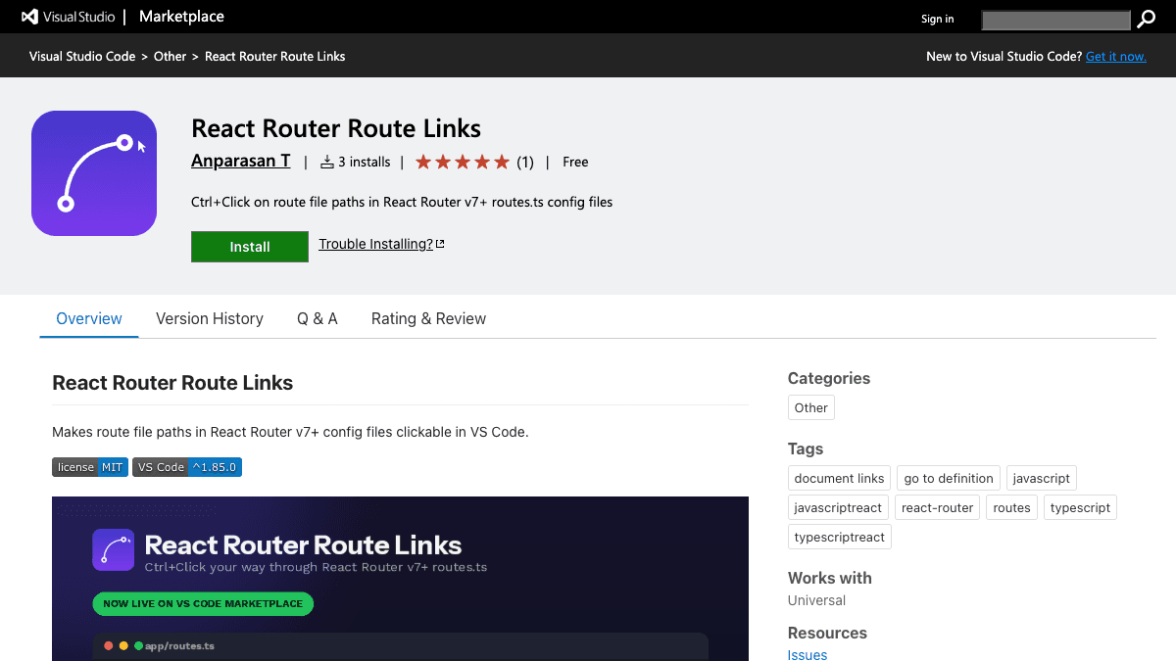
Task: Select the Other category chip
Action: [811, 407]
